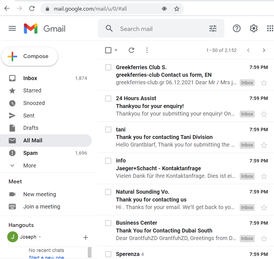Click the Compose button
Image resolution: width=274 pixels, height=259 pixels.
click(30, 56)
